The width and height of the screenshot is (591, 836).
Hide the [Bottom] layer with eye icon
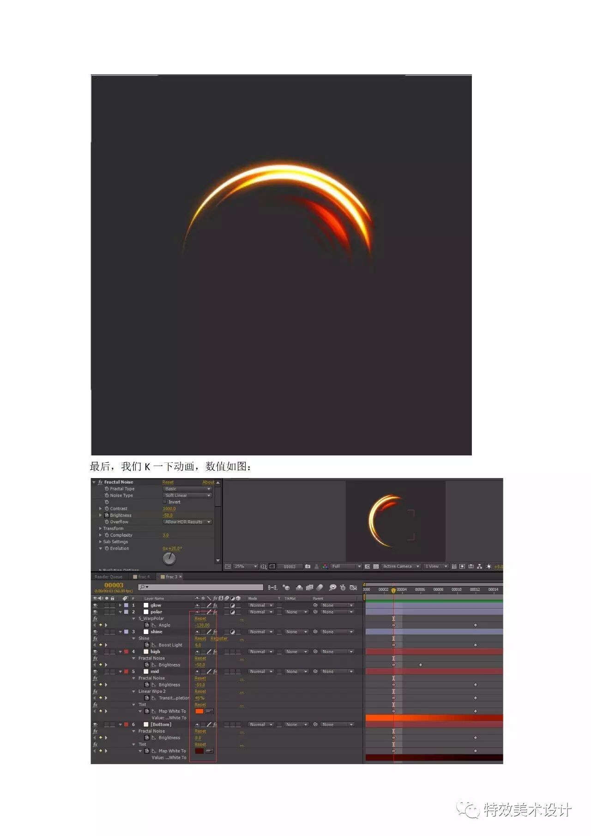tap(96, 724)
